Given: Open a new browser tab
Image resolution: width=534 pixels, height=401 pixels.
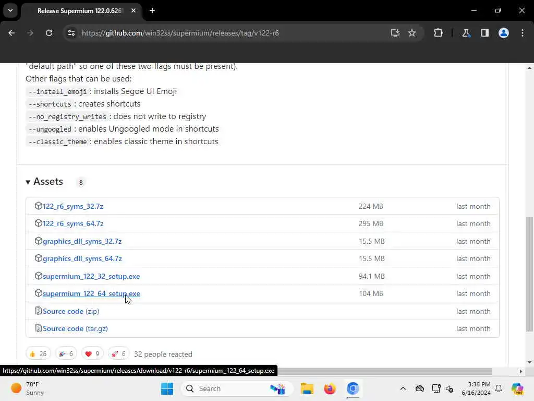Looking at the screenshot, I should tap(152, 10).
